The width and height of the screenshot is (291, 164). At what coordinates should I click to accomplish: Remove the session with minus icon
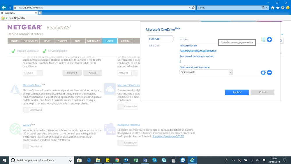(x=269, y=73)
